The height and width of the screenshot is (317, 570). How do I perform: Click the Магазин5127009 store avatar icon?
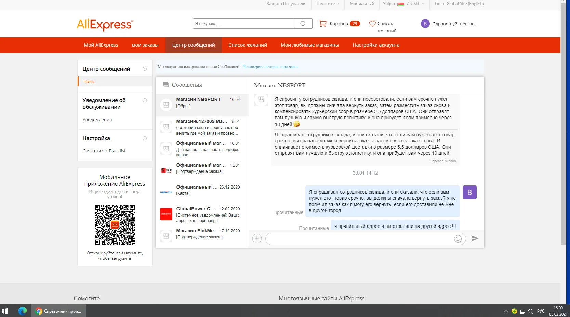point(166,127)
